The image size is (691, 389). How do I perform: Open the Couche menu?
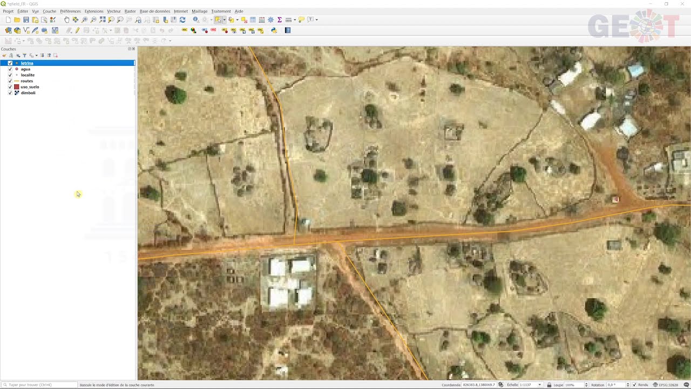click(50, 11)
